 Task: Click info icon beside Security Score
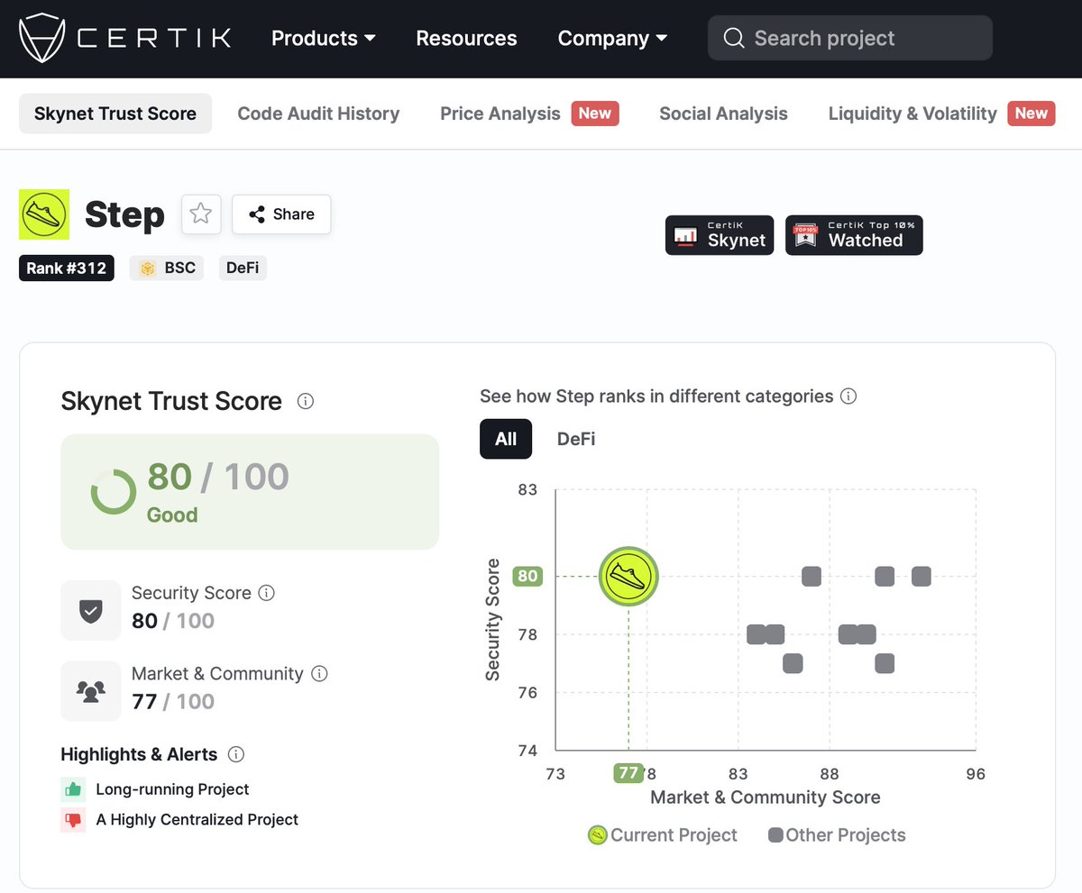tap(266, 593)
